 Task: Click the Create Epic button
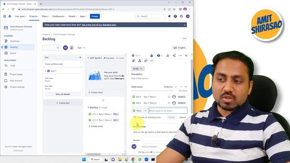tap(63, 103)
